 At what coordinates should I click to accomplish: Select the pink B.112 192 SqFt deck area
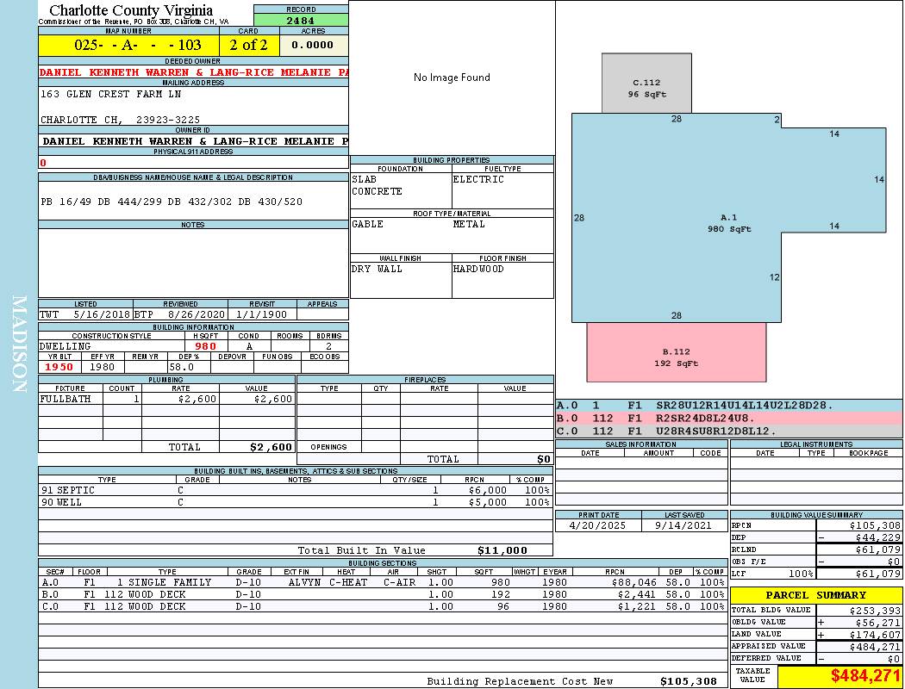676,353
